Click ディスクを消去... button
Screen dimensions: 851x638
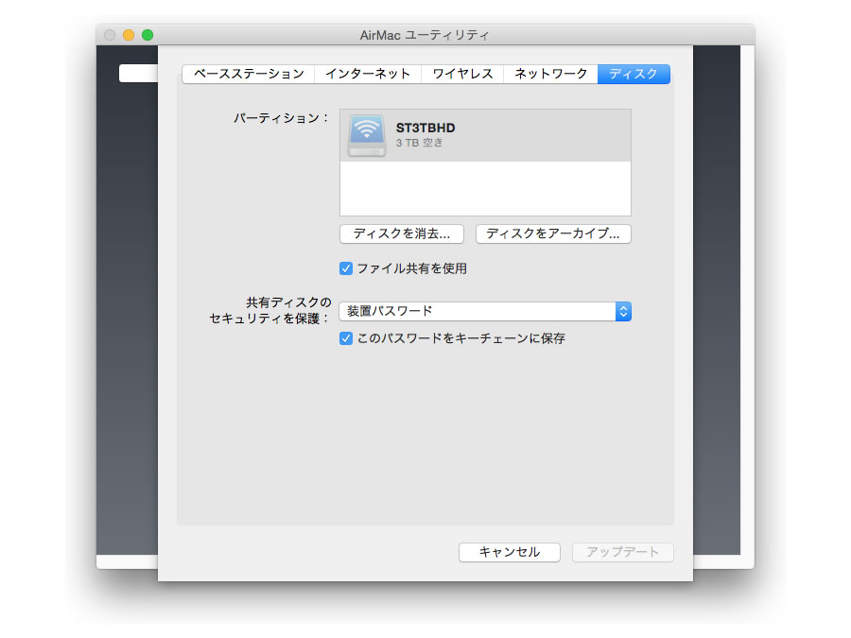click(402, 233)
